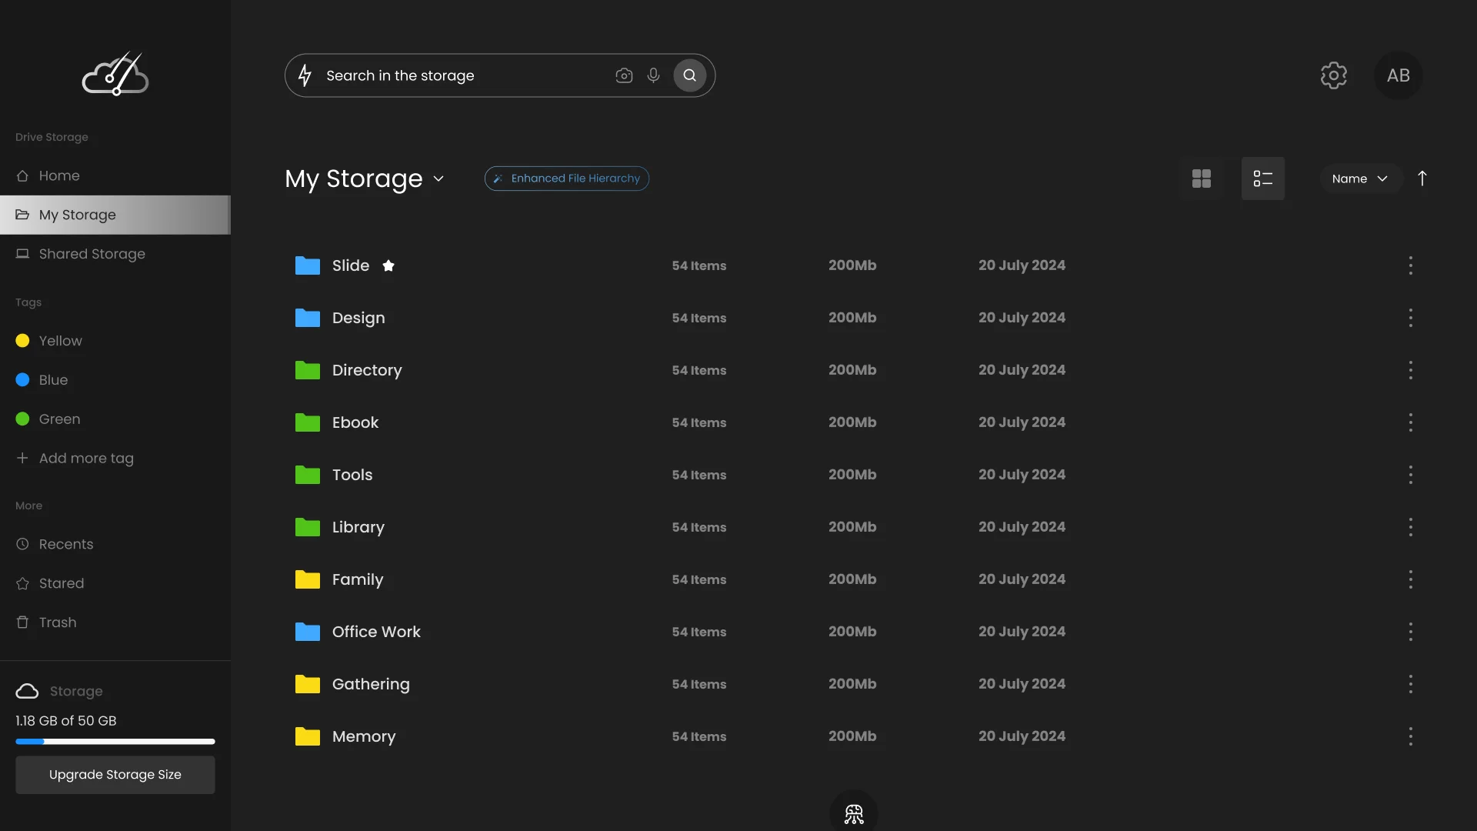
Task: Click the green Directory folder icon
Action: click(308, 370)
